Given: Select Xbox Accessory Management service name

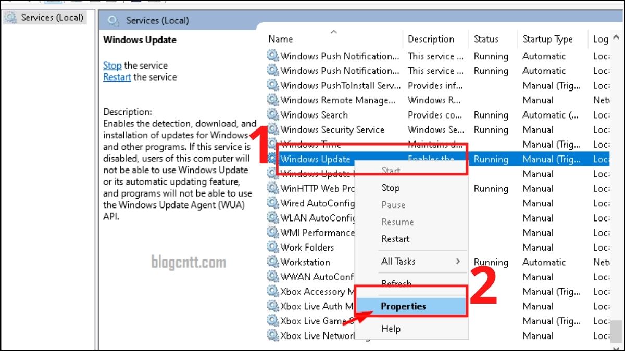Looking at the screenshot, I should (x=317, y=291).
